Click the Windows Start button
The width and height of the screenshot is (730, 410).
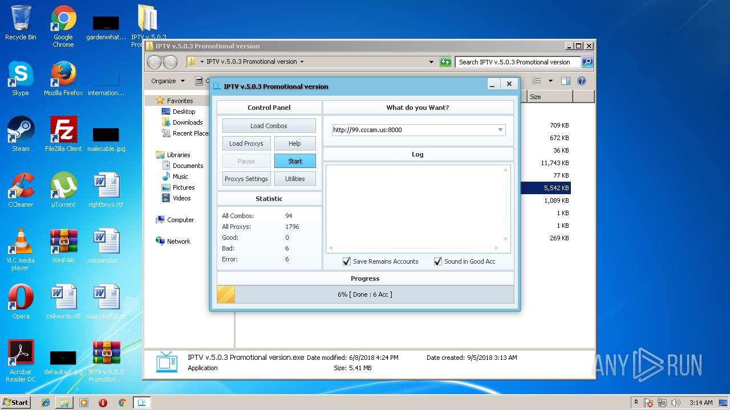(x=16, y=402)
